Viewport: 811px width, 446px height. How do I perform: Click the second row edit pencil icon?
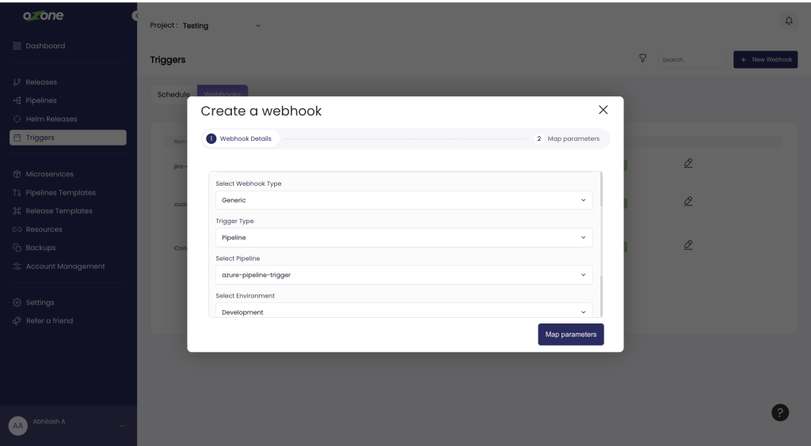pyautogui.click(x=688, y=202)
